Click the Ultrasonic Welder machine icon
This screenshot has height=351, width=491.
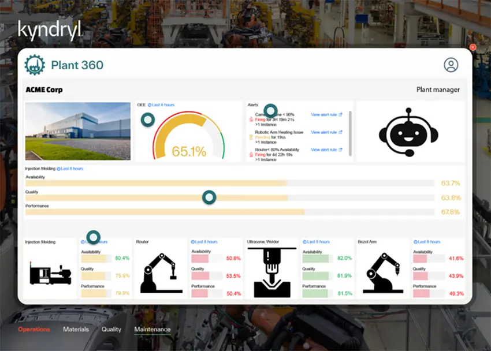click(272, 272)
